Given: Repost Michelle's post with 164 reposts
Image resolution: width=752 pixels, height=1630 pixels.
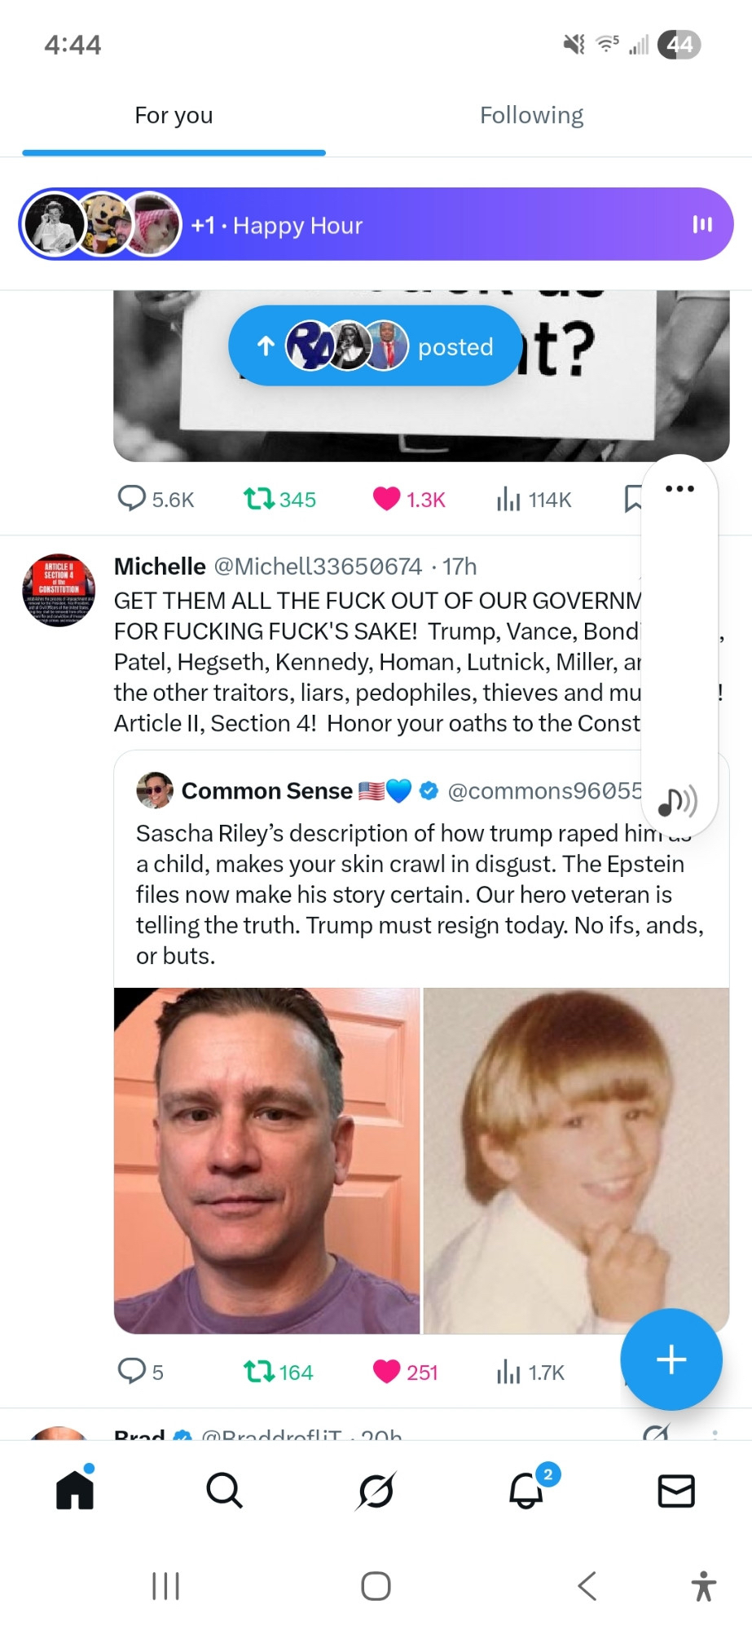Looking at the screenshot, I should coord(260,1372).
